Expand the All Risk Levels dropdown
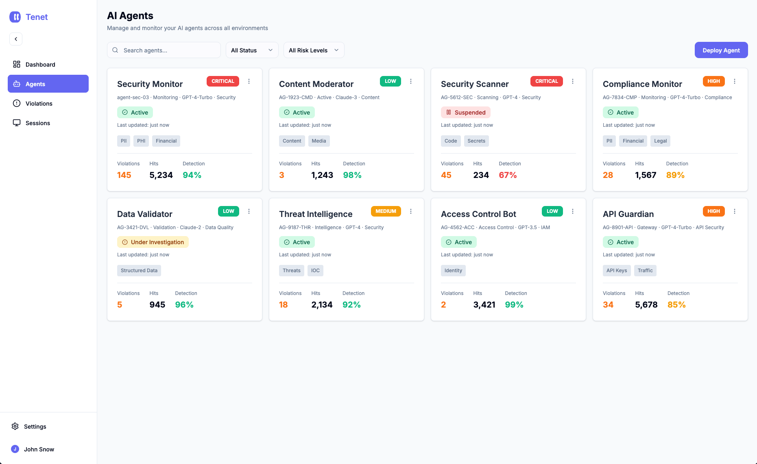757x464 pixels. pos(314,50)
